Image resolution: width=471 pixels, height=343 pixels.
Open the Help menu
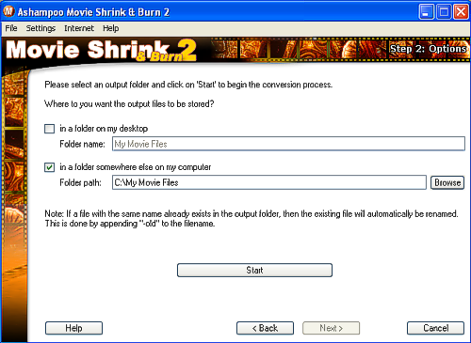(111, 28)
